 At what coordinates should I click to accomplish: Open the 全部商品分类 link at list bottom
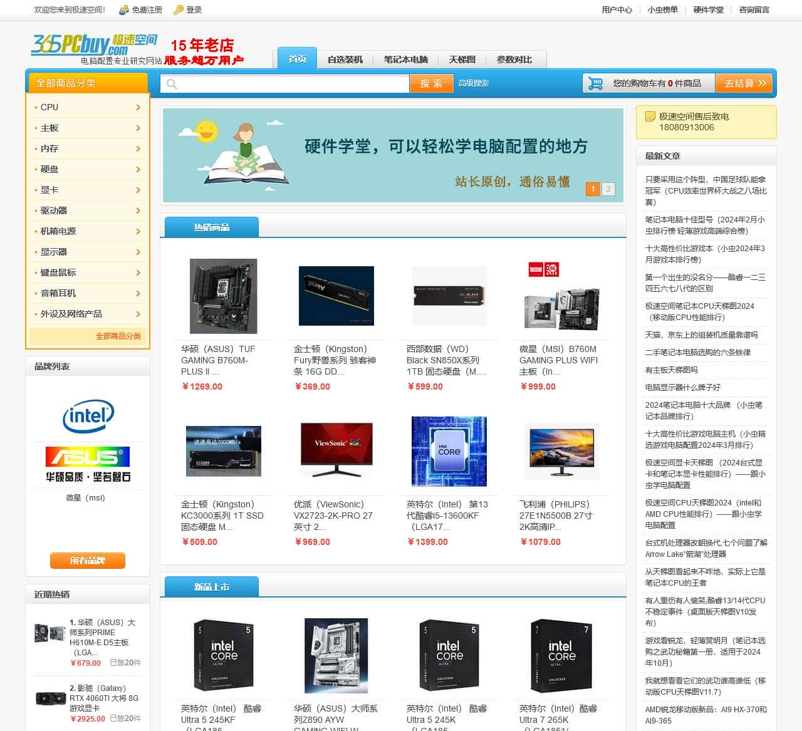pyautogui.click(x=118, y=336)
